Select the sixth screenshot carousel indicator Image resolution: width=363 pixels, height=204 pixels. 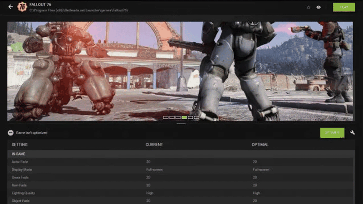[x=196, y=117]
